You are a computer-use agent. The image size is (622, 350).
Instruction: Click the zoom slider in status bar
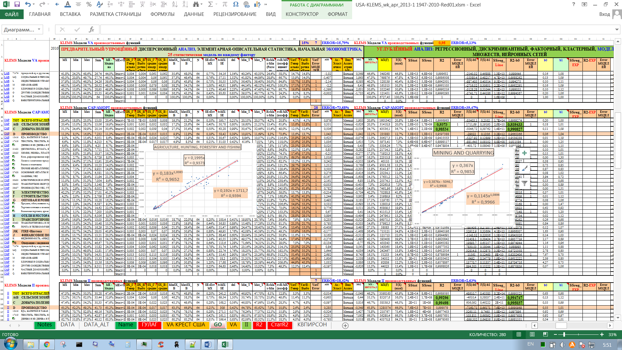pyautogui.click(x=564, y=334)
